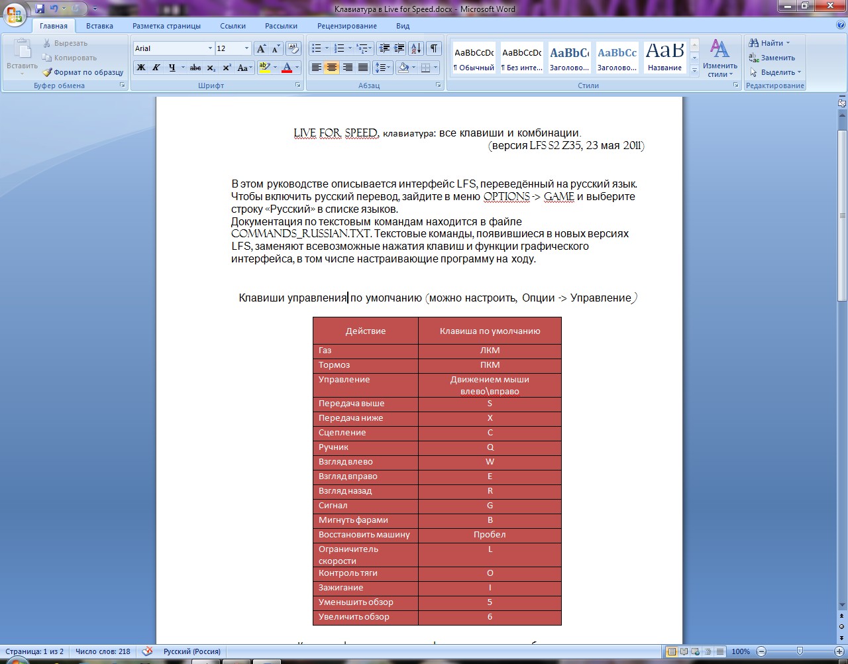Image resolution: width=848 pixels, height=664 pixels.
Task: Open line spacing dropdown
Action: (x=383, y=68)
